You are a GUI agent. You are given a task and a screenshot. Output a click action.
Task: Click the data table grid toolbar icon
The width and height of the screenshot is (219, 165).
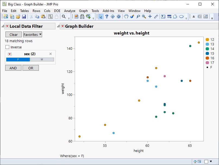(x=76, y=17)
